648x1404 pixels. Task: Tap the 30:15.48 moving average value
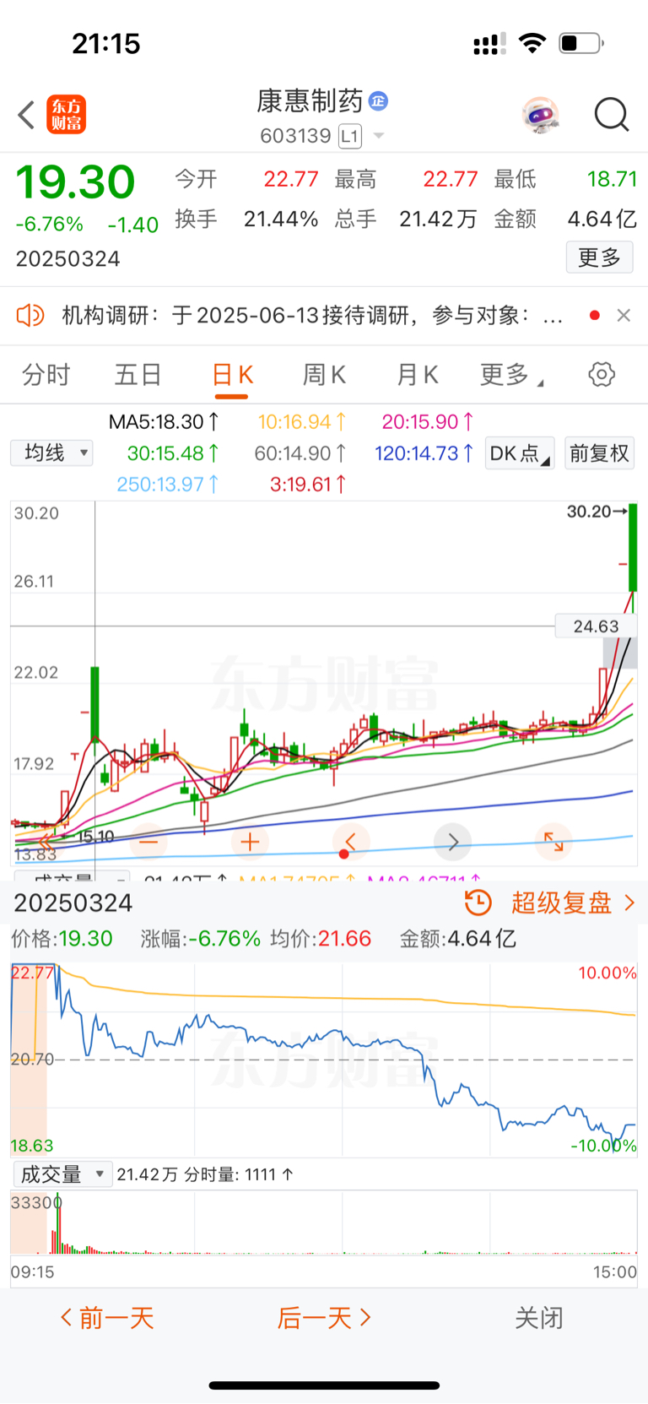[x=173, y=453]
